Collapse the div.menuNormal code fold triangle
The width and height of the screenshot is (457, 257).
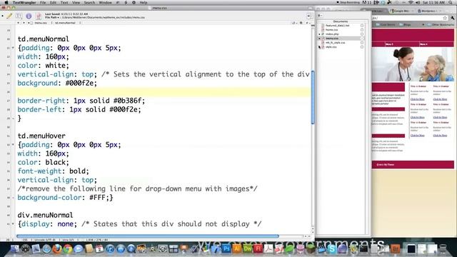pos(13,224)
